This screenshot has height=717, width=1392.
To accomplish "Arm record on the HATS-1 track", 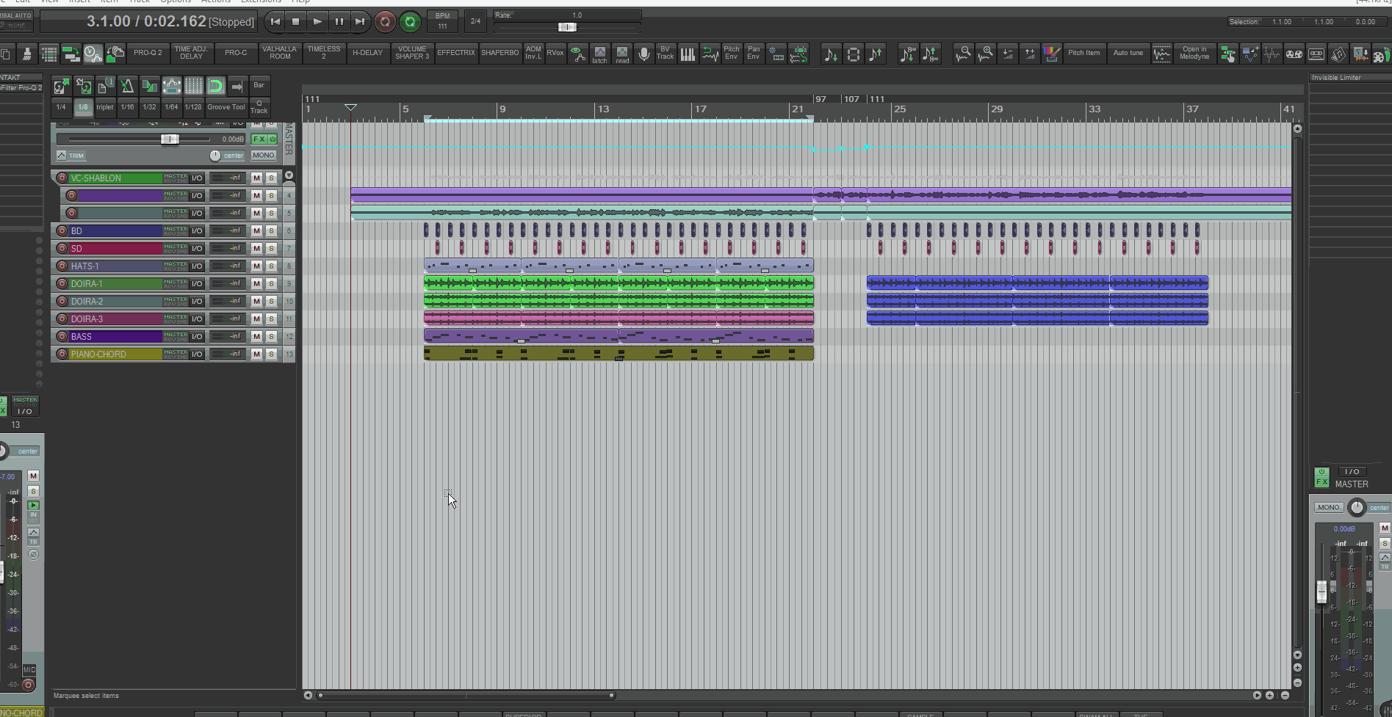I will tap(62, 266).
